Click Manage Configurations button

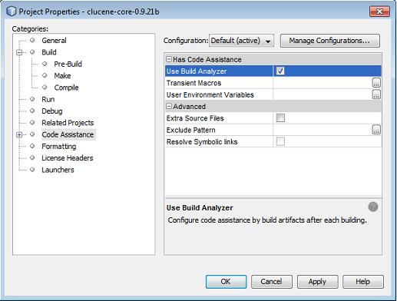[x=329, y=41]
